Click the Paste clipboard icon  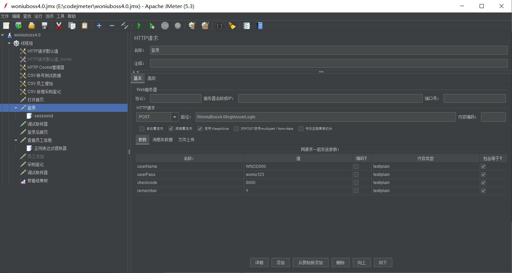pyautogui.click(x=84, y=26)
